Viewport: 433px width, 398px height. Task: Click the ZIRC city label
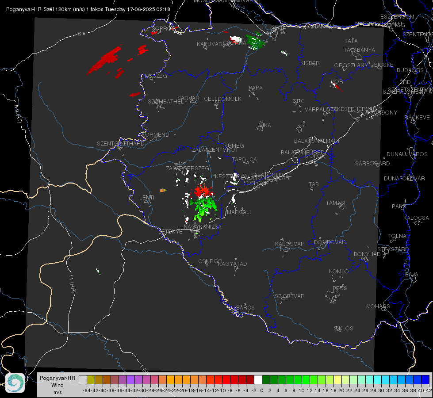coord(299,101)
